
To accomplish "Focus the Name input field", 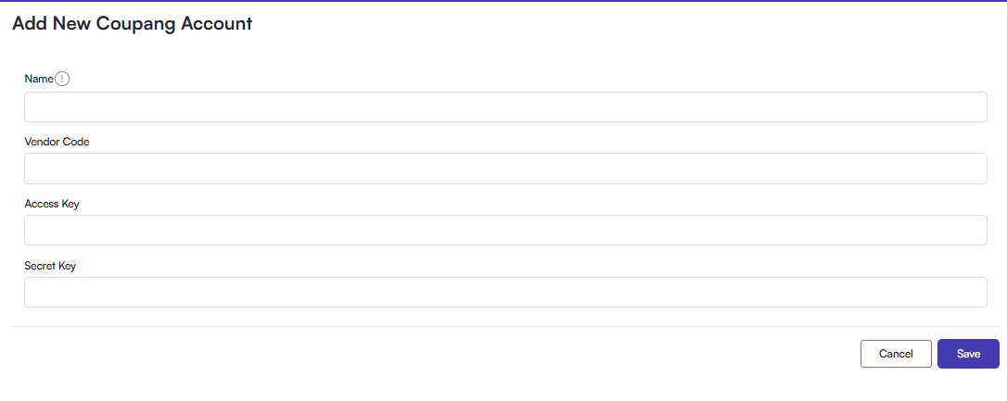I will pyautogui.click(x=505, y=107).
